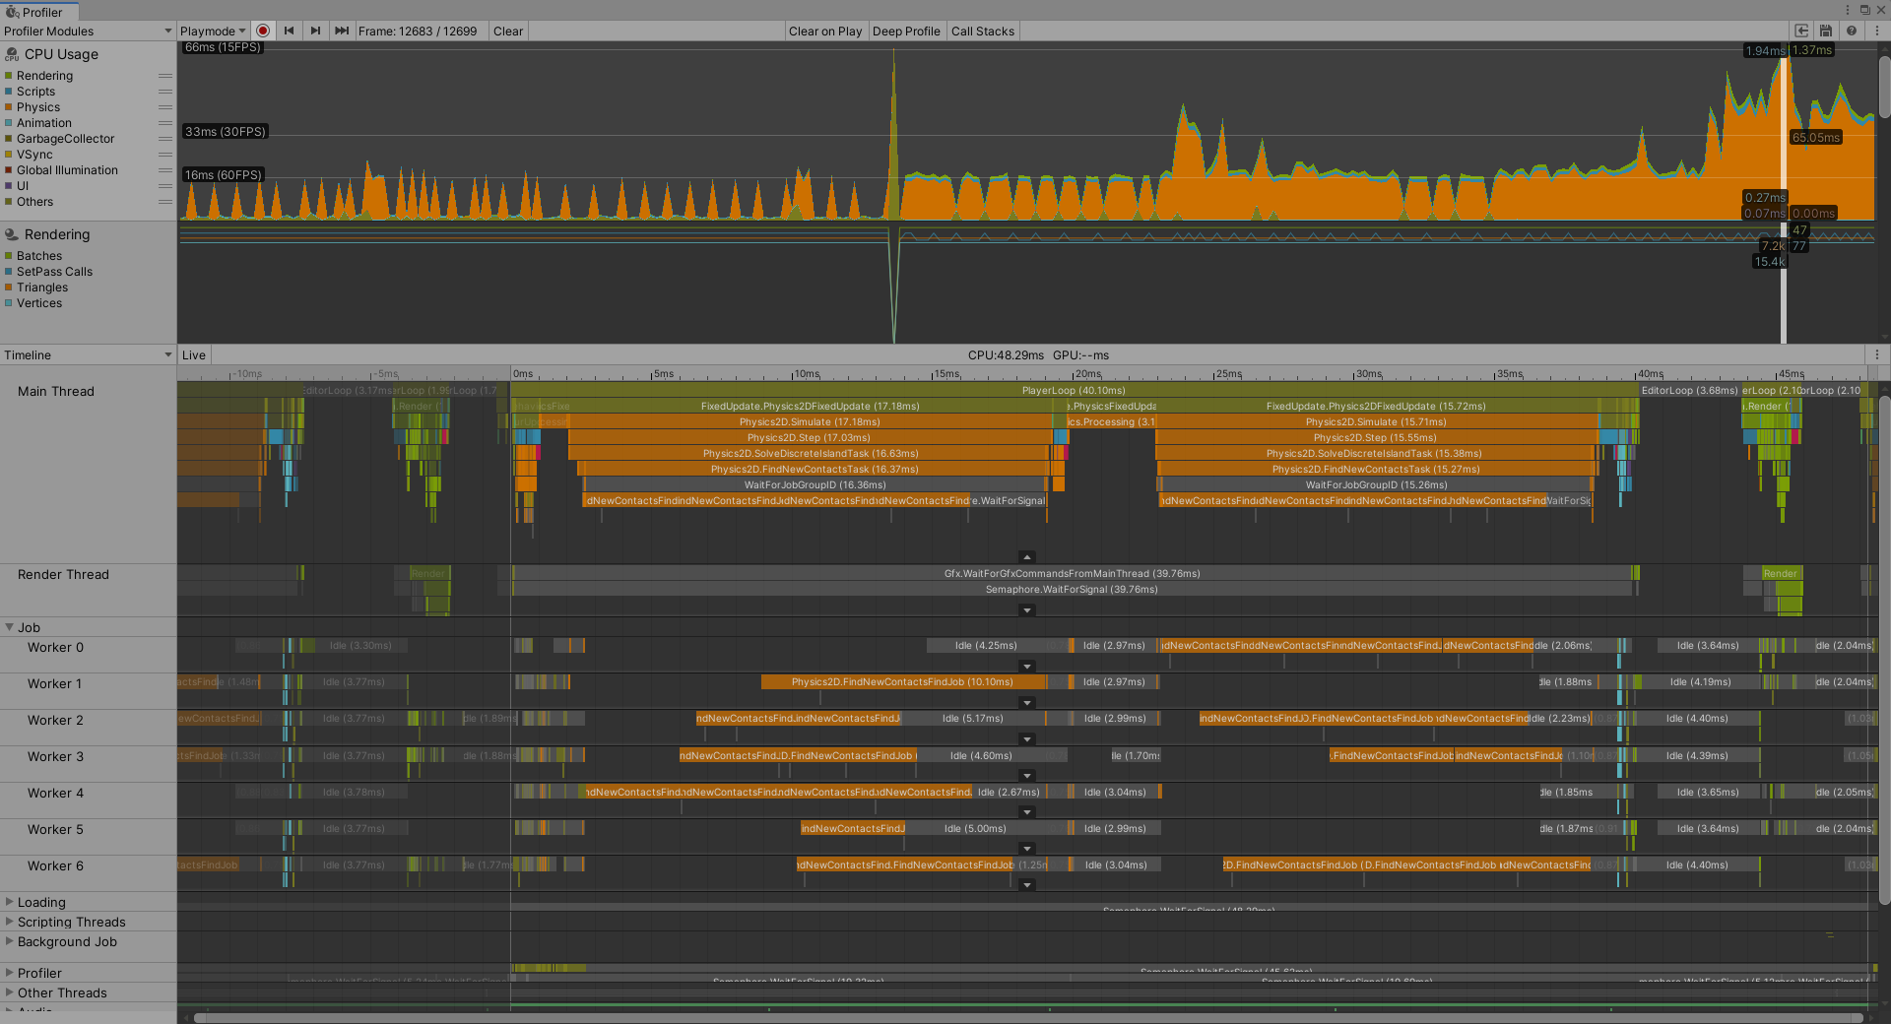Image resolution: width=1891 pixels, height=1024 pixels.
Task: Open the profiler help question-mark icon
Action: tap(1852, 31)
